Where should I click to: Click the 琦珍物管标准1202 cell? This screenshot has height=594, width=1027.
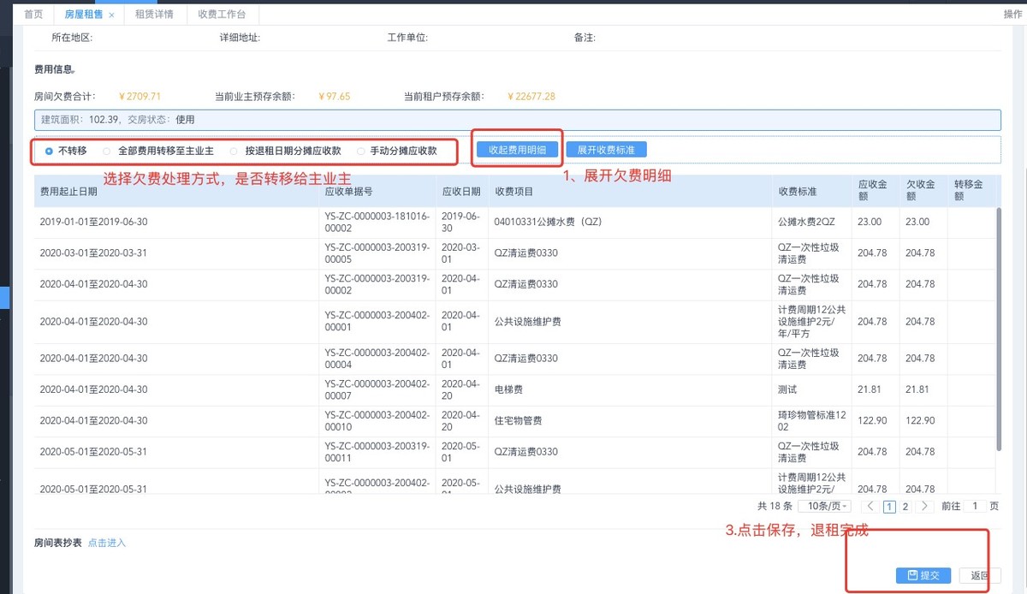pos(811,420)
